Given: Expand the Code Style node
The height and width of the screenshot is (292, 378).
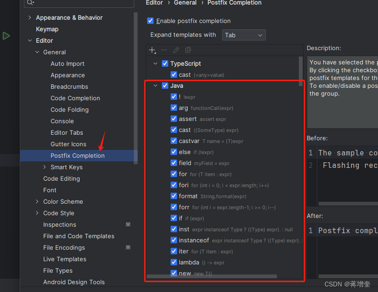Looking at the screenshot, I should [37, 213].
